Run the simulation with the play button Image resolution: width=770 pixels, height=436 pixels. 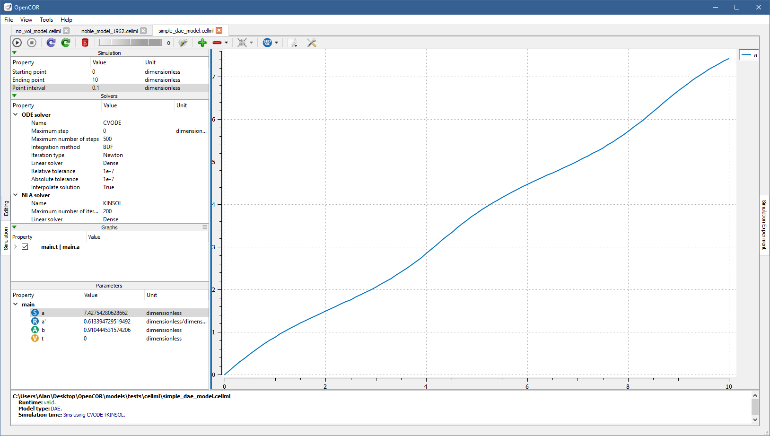tap(17, 43)
